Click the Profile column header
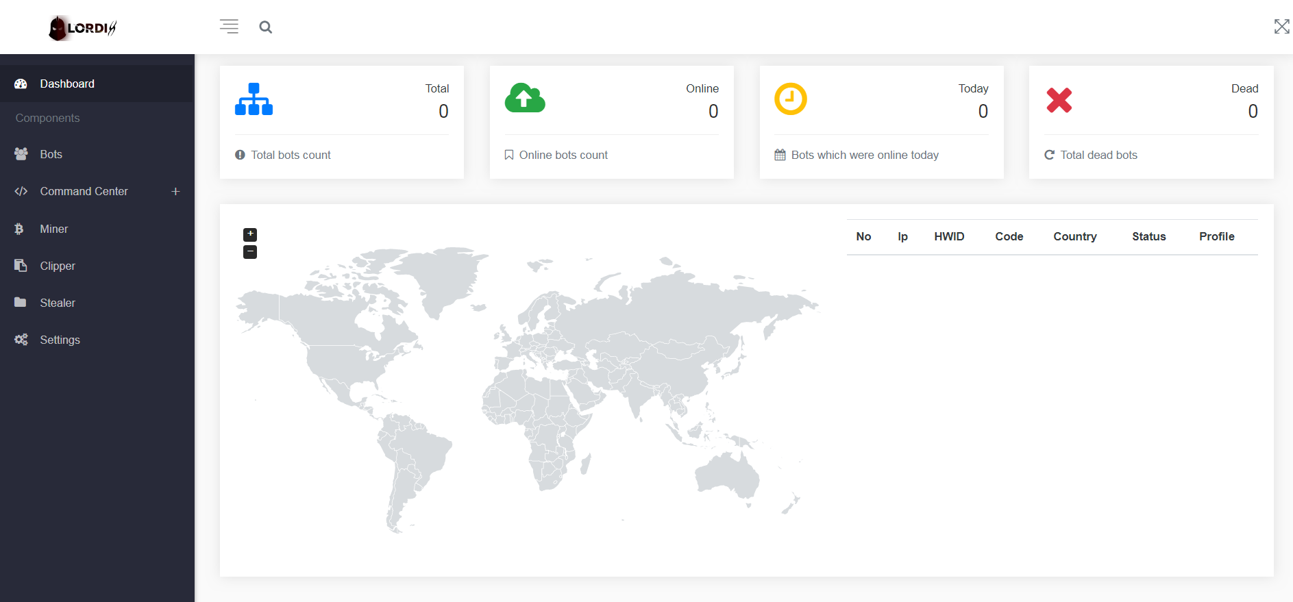Image resolution: width=1293 pixels, height=602 pixels. click(x=1216, y=236)
